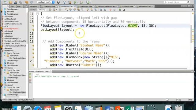Open the default configuration dropdown
Screen dimensions: 196x110
pyautogui.click(x=46, y=2)
